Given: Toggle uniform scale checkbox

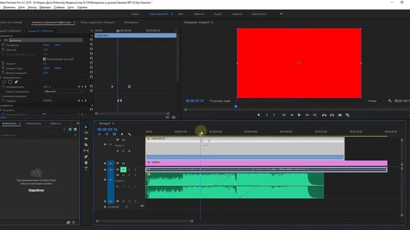Looking at the screenshot, I should click(44, 59).
